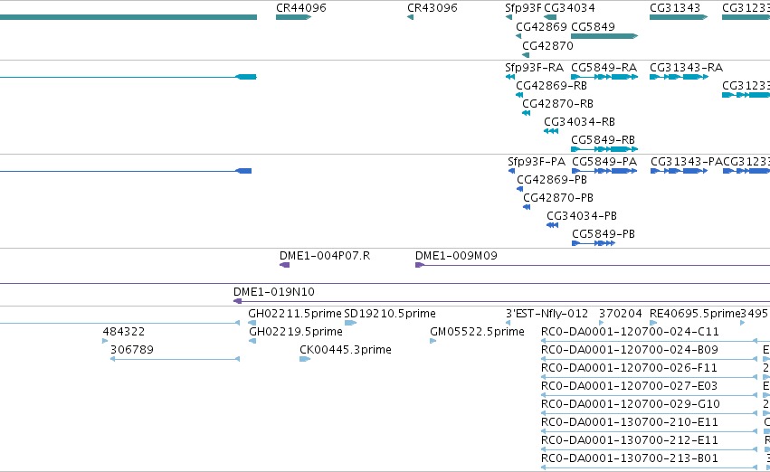770x472 pixels.
Task: Click the 484322 EST label
Action: 124,332
